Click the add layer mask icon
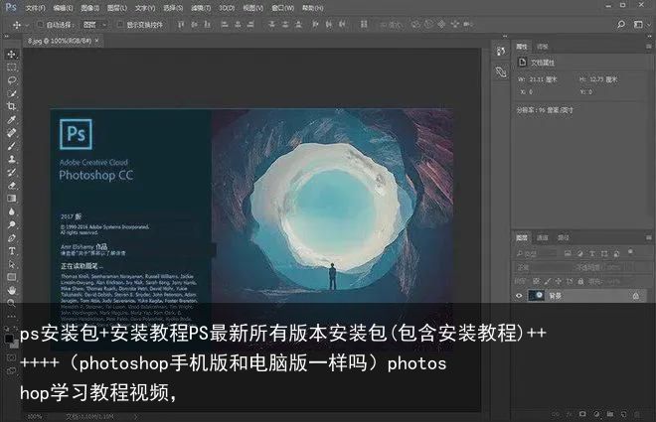656x422 pixels. [582, 414]
